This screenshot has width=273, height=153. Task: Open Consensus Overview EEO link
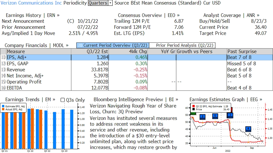pos(149,15)
